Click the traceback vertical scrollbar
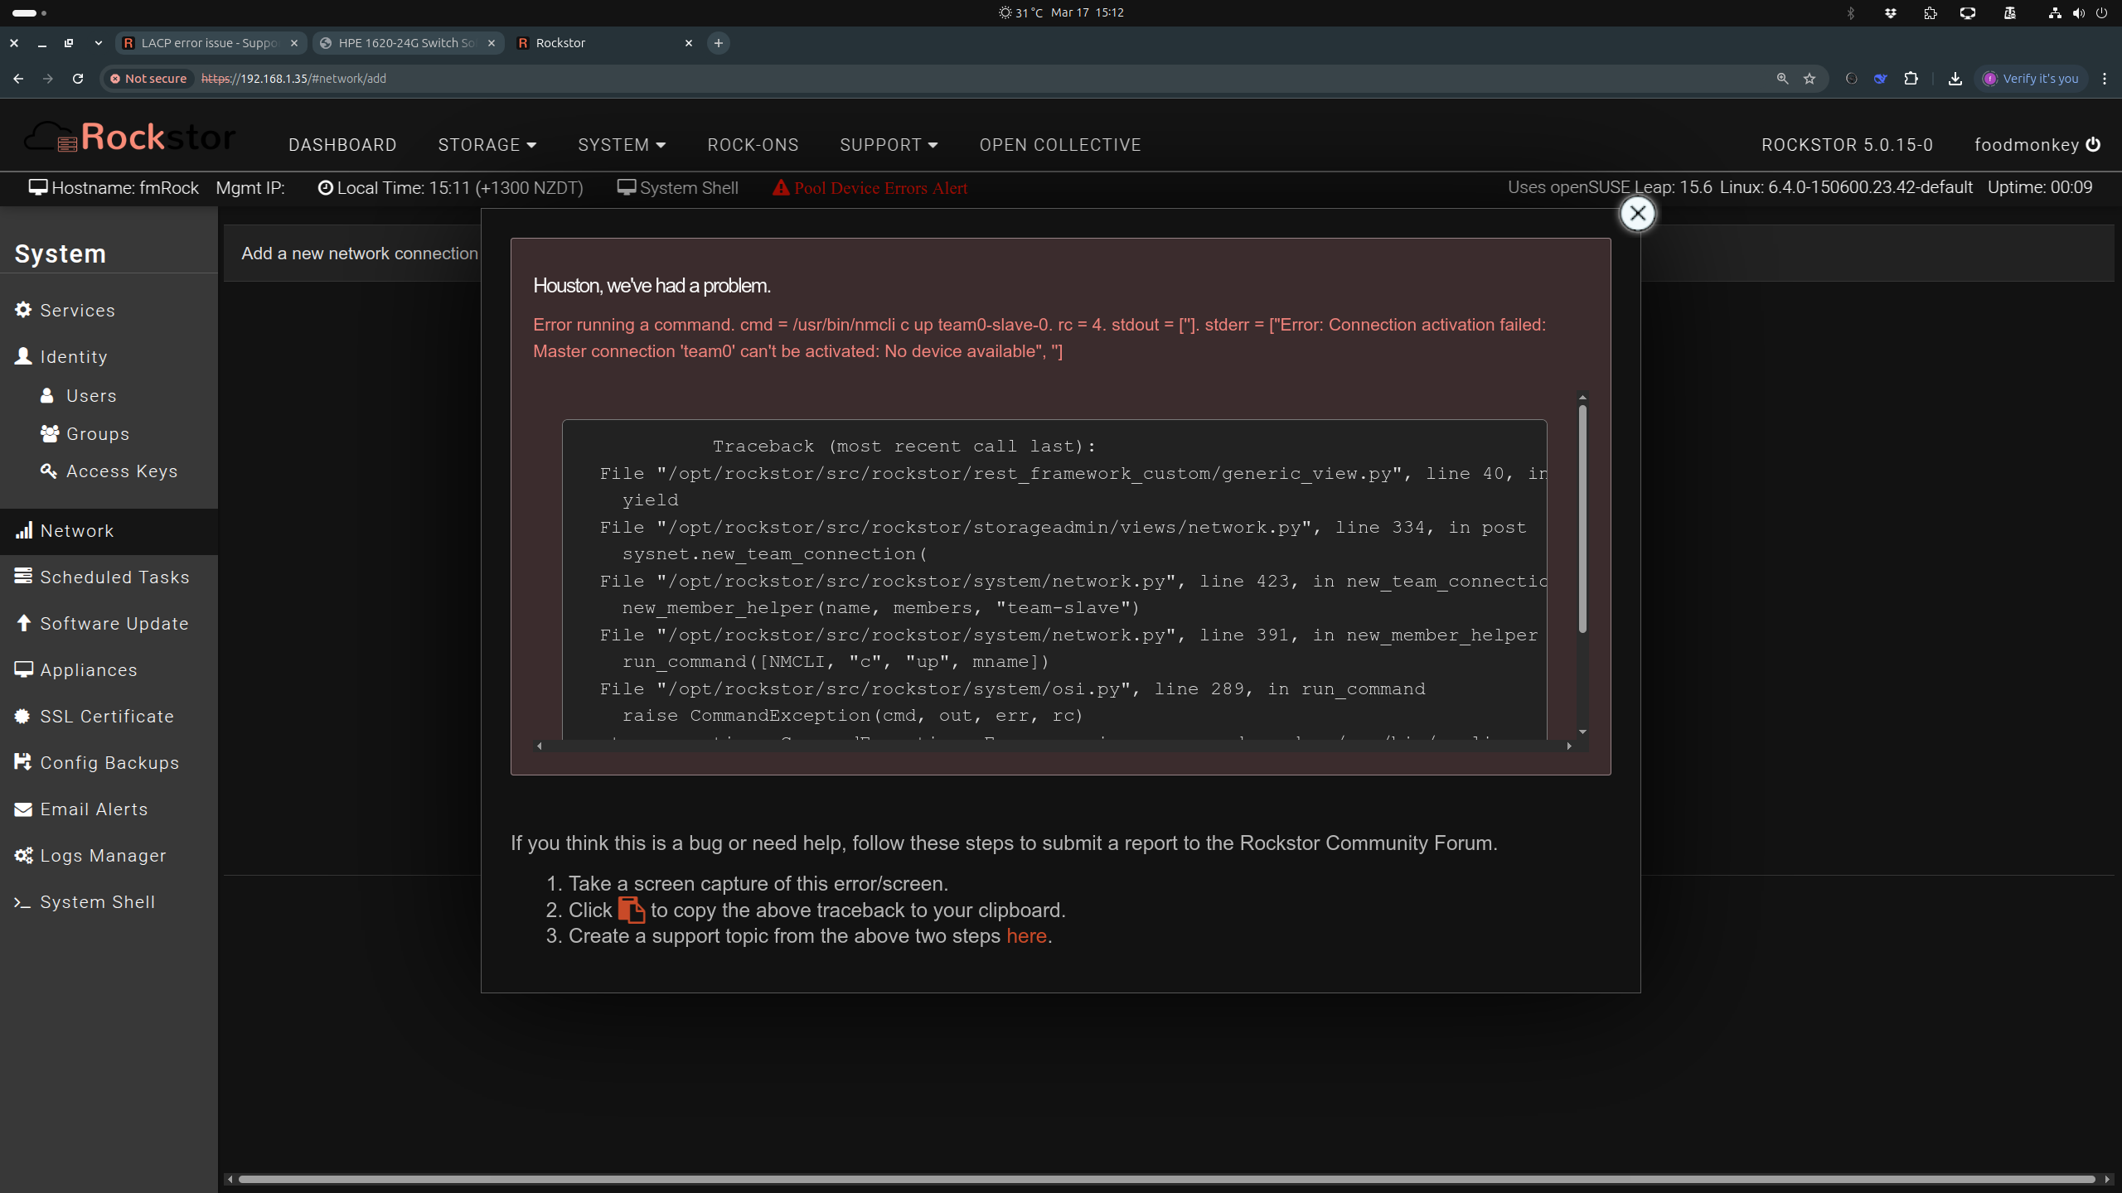The height and width of the screenshot is (1193, 2122). (x=1582, y=519)
